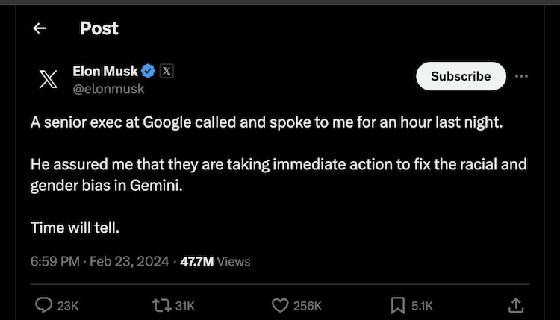This screenshot has height=320, width=560.
Task: Click the X logo profile avatar
Action: (x=48, y=80)
